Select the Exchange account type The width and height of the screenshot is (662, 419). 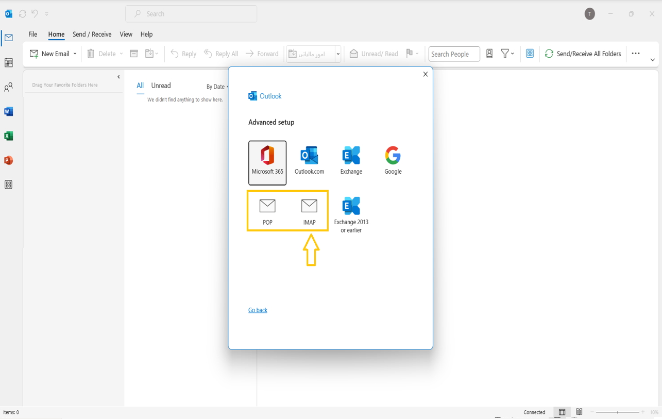coord(351,161)
